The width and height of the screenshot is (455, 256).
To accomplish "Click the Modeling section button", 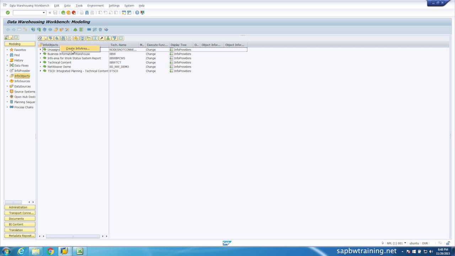I will (x=20, y=44).
